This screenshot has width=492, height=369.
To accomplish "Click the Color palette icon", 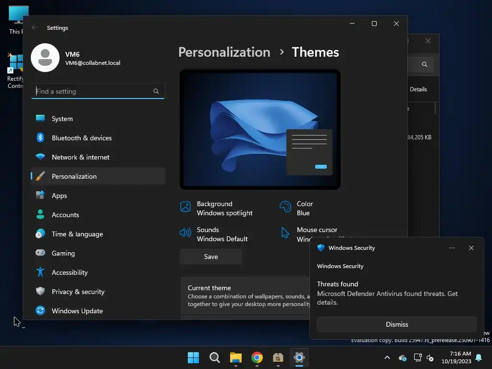I will click(x=285, y=207).
